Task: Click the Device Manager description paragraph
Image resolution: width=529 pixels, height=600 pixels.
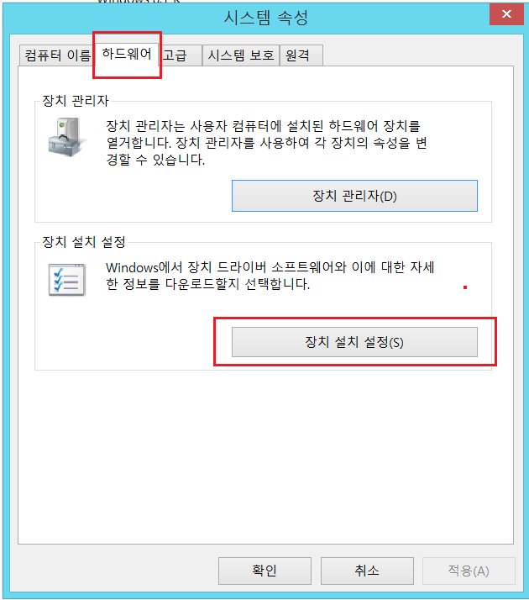Action: coord(266,143)
